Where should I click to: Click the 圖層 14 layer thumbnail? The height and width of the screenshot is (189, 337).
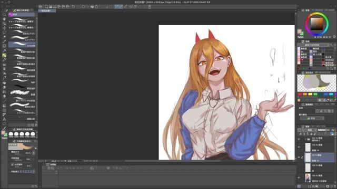coord(308,148)
